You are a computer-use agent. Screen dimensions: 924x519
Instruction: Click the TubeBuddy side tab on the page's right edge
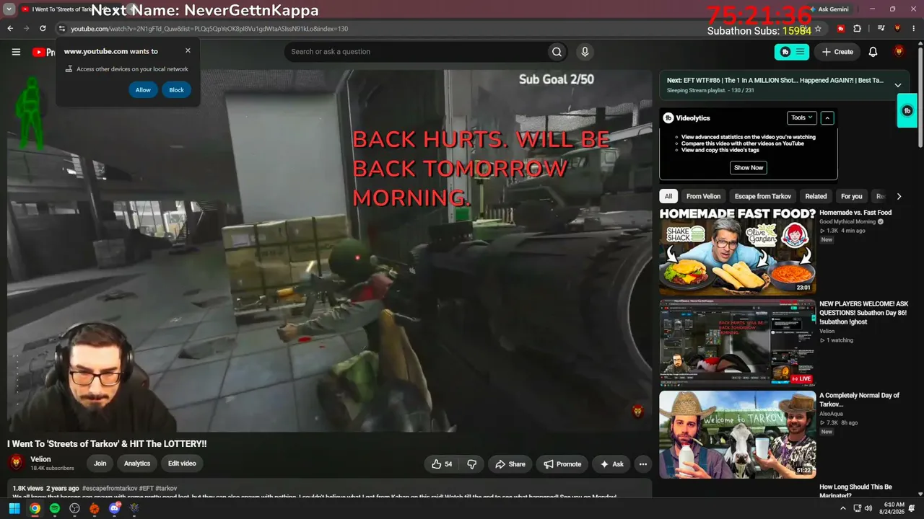(907, 111)
